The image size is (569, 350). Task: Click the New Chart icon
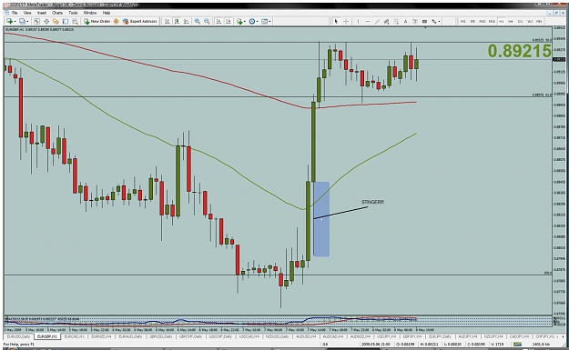click(x=9, y=22)
